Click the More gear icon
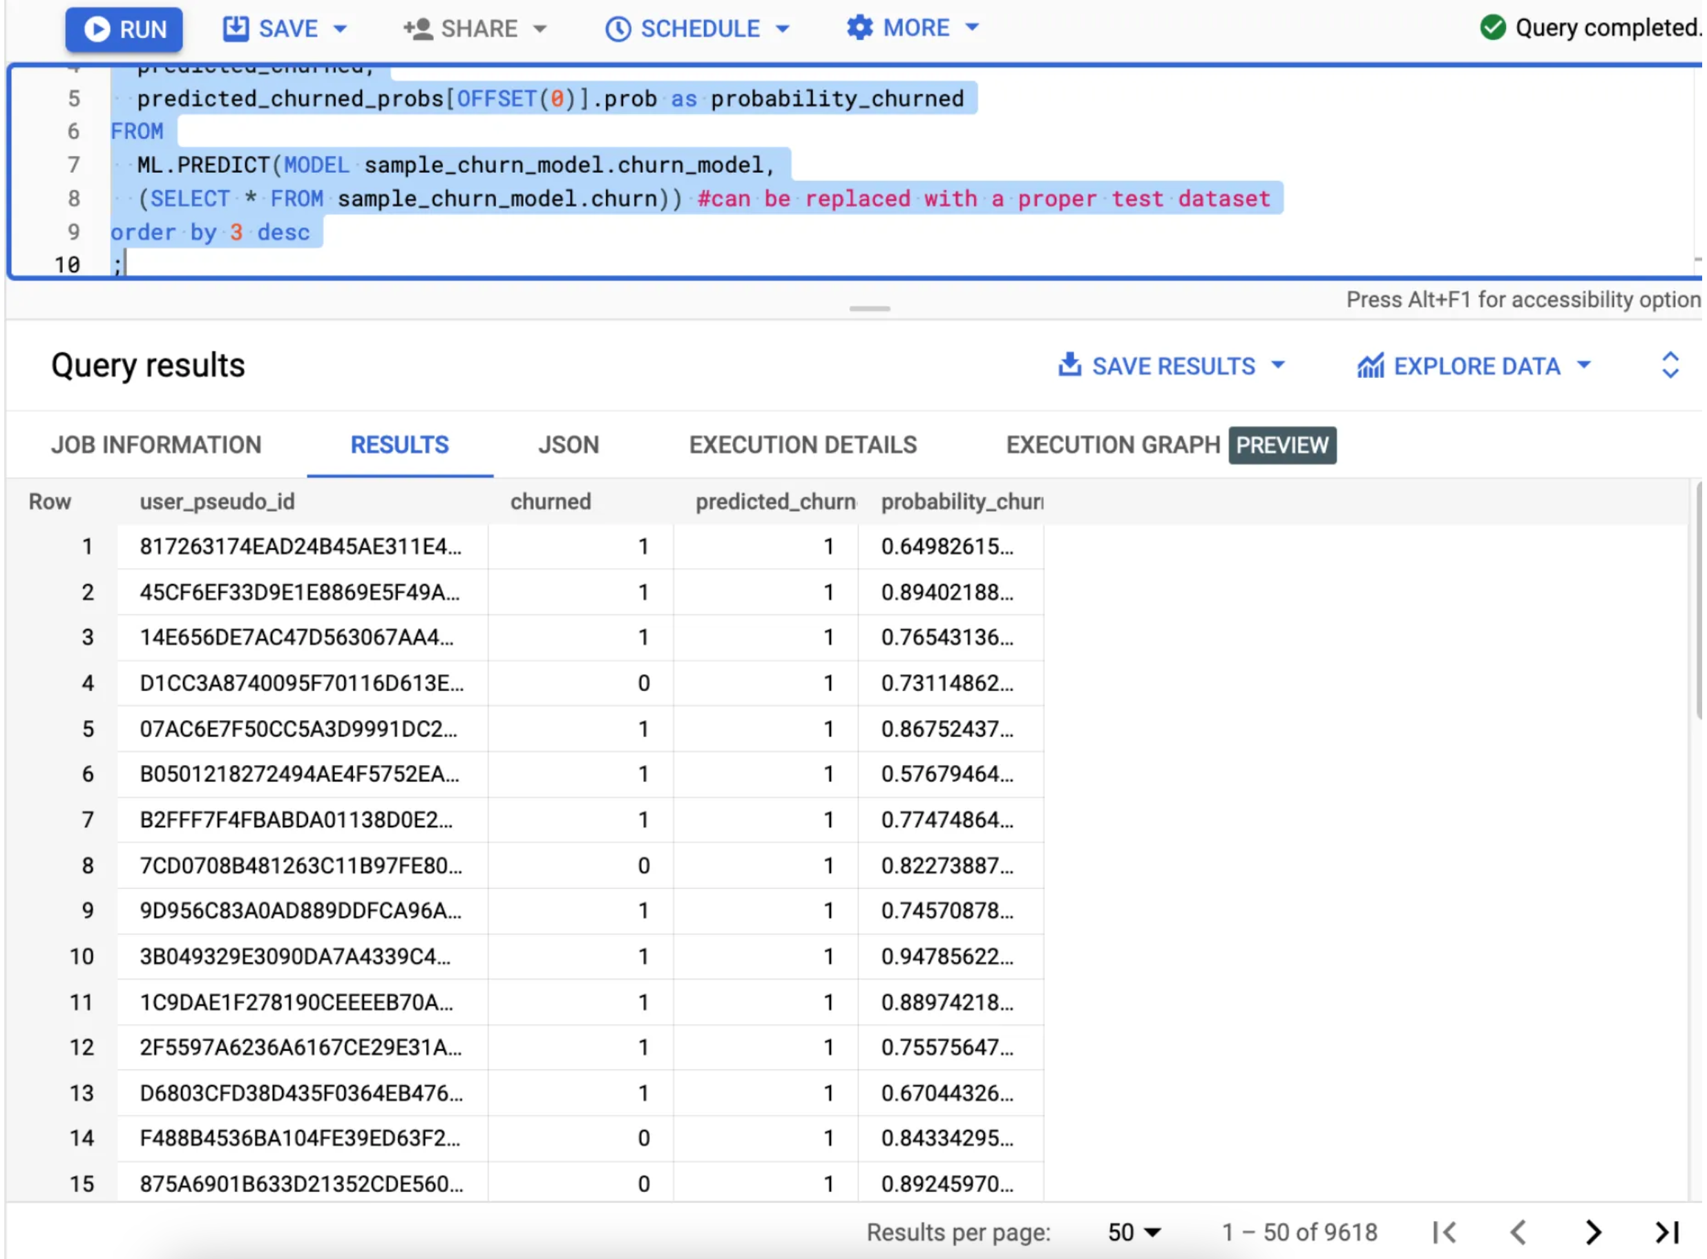The width and height of the screenshot is (1707, 1259). point(860,28)
